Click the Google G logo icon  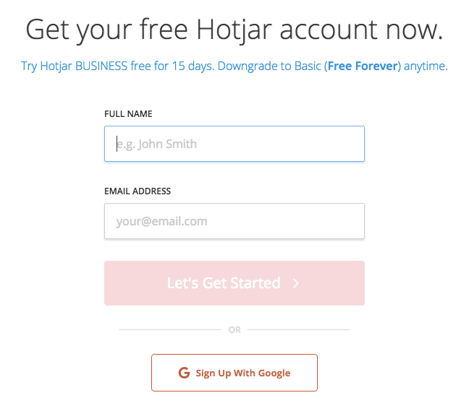tap(185, 373)
